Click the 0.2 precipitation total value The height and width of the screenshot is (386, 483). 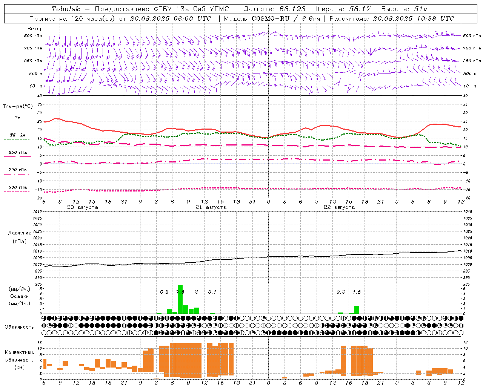341,292
